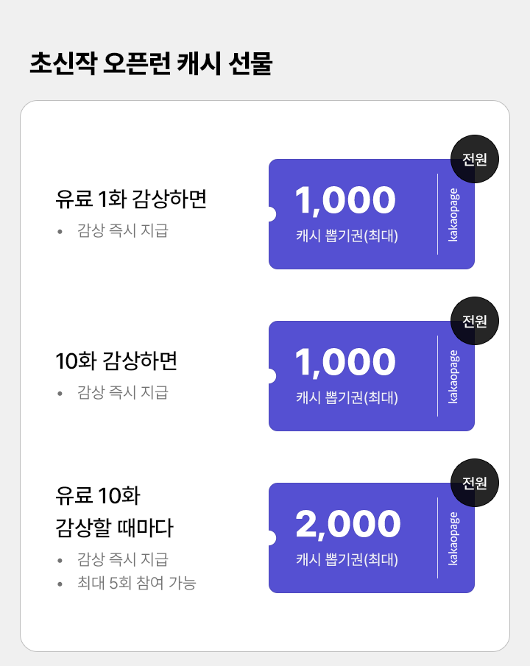
Task: Click the "최대 5회 참여 가능" note
Action: coord(136,584)
